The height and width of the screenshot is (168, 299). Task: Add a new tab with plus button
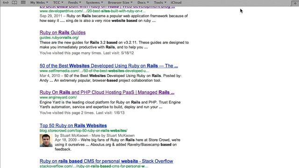point(295,3)
